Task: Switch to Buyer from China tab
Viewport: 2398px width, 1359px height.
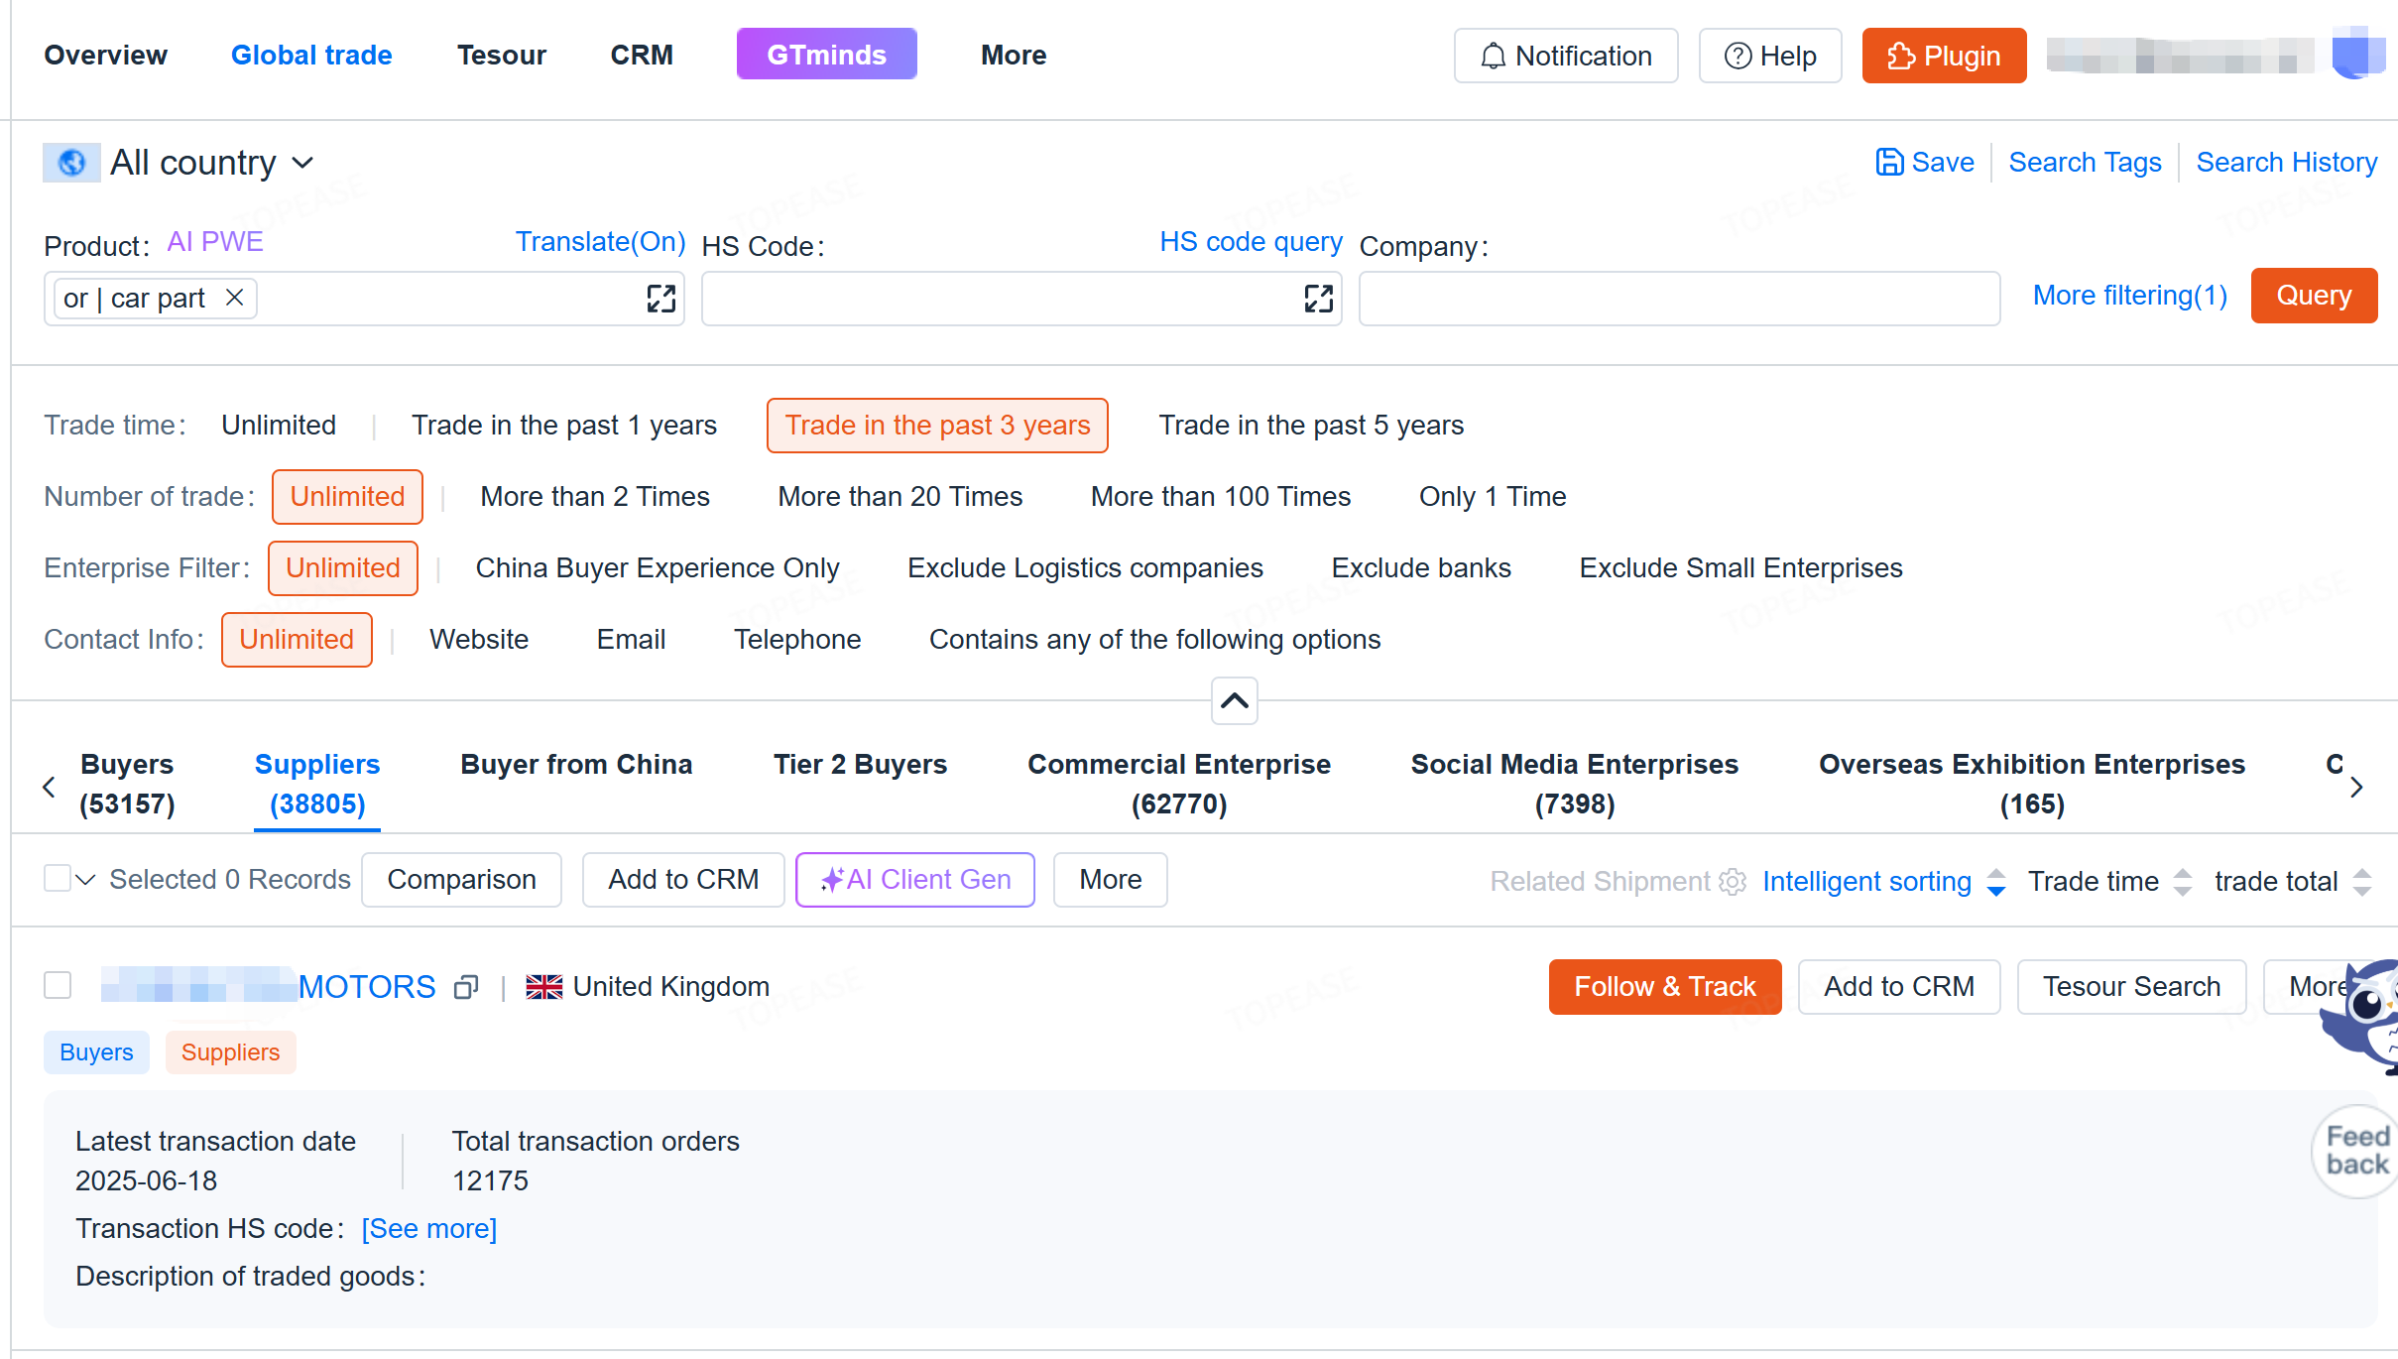Action: (x=576, y=765)
